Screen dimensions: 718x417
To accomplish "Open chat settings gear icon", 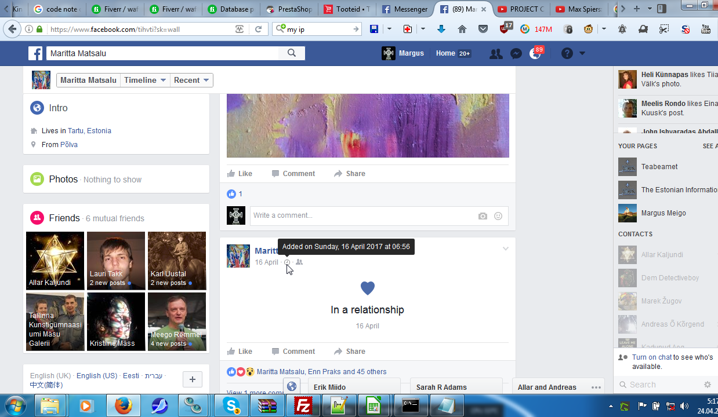I will (x=708, y=385).
